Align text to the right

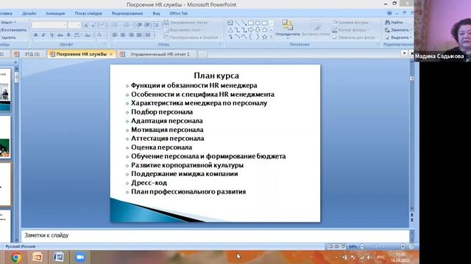131,35
